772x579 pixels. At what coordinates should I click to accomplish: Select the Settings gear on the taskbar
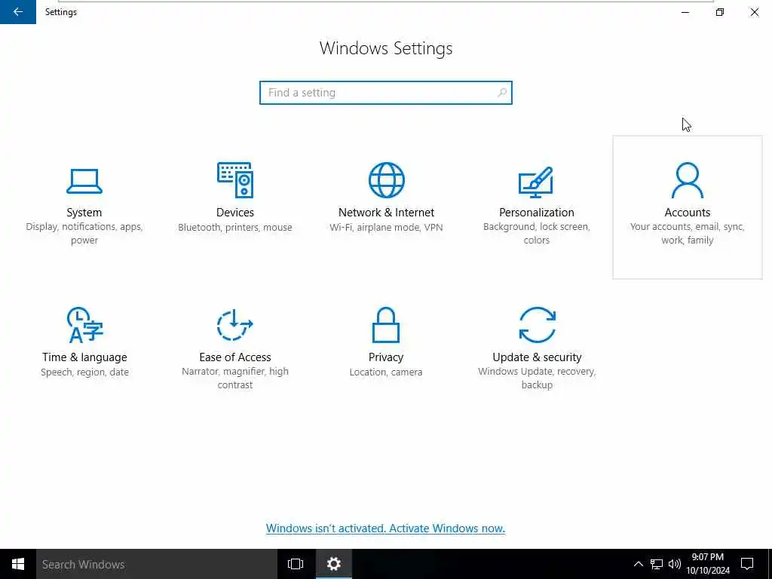pyautogui.click(x=334, y=564)
